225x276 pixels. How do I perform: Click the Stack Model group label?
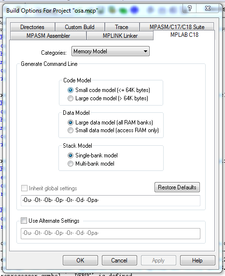tap(77, 146)
